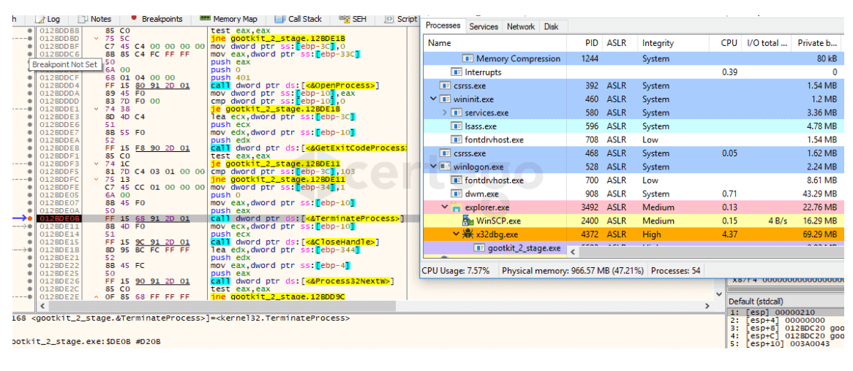Click the WinSCP.exe process icon
This screenshot has width=853, height=371.
[468, 221]
